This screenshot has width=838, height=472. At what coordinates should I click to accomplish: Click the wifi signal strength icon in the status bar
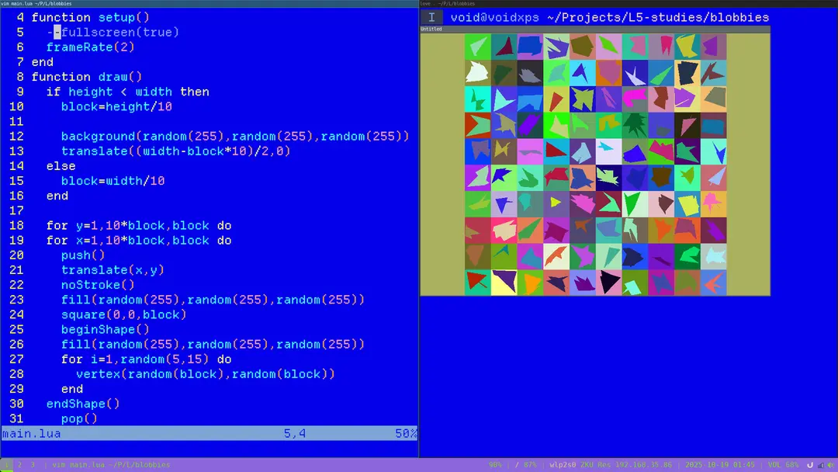pyautogui.click(x=819, y=465)
